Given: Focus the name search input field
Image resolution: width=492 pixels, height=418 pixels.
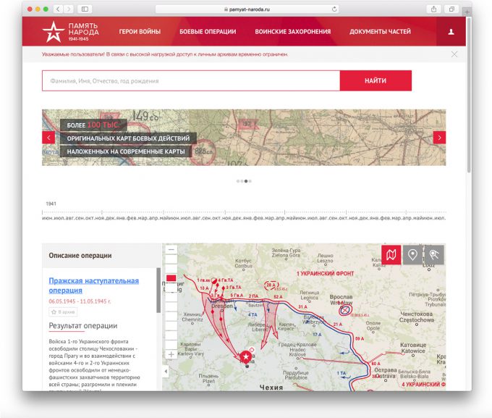Looking at the screenshot, I should [x=191, y=80].
